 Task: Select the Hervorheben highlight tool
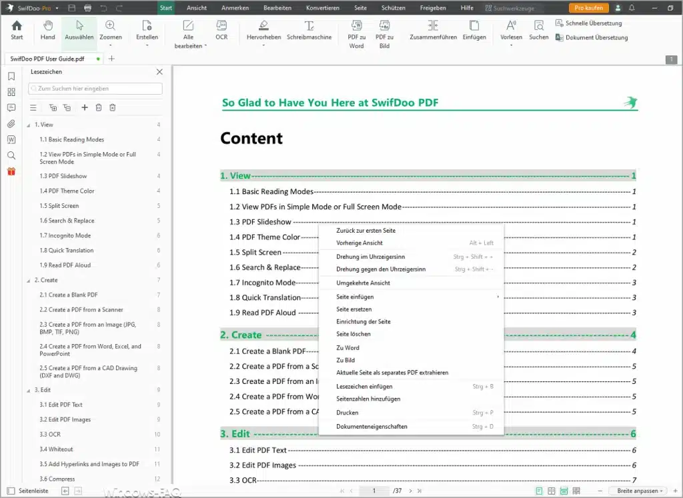pos(263,33)
